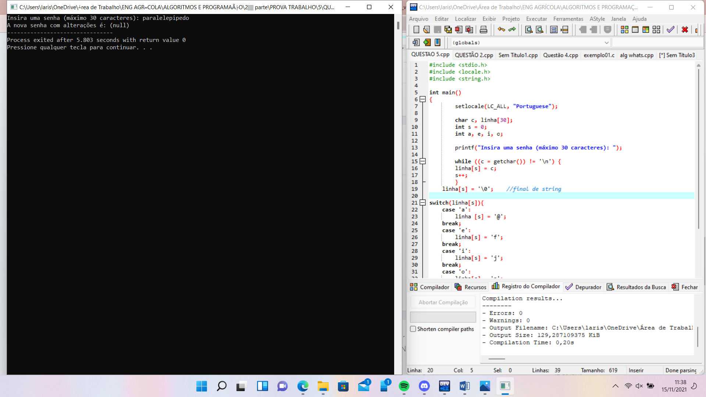
Task: Click the 'Errors: 0' line in compiler log
Action: [502, 313]
